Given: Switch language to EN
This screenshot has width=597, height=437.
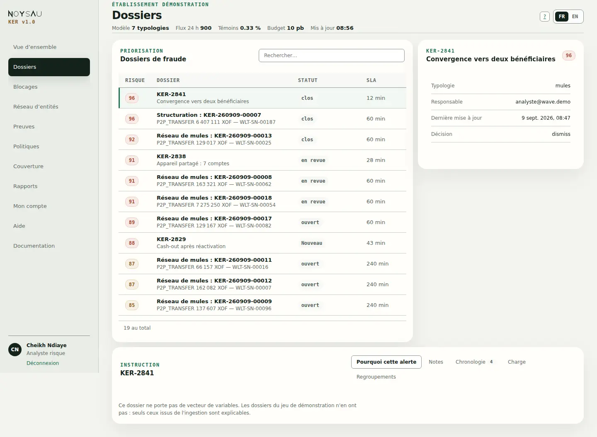Looking at the screenshot, I should (x=575, y=17).
